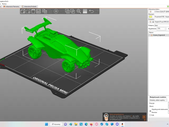Open the Ustawienia Filamentu tab

pyautogui.click(x=11, y=7)
